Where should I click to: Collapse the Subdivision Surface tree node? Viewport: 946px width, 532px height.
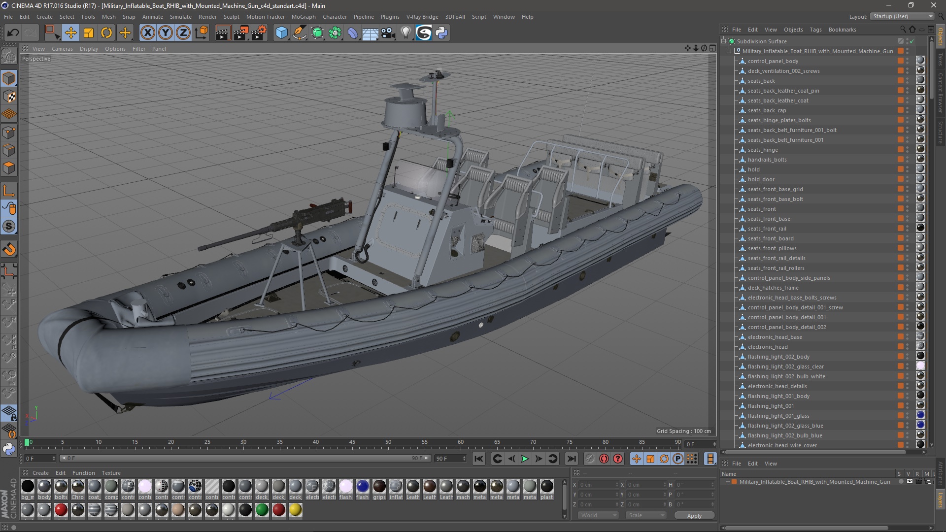point(724,41)
